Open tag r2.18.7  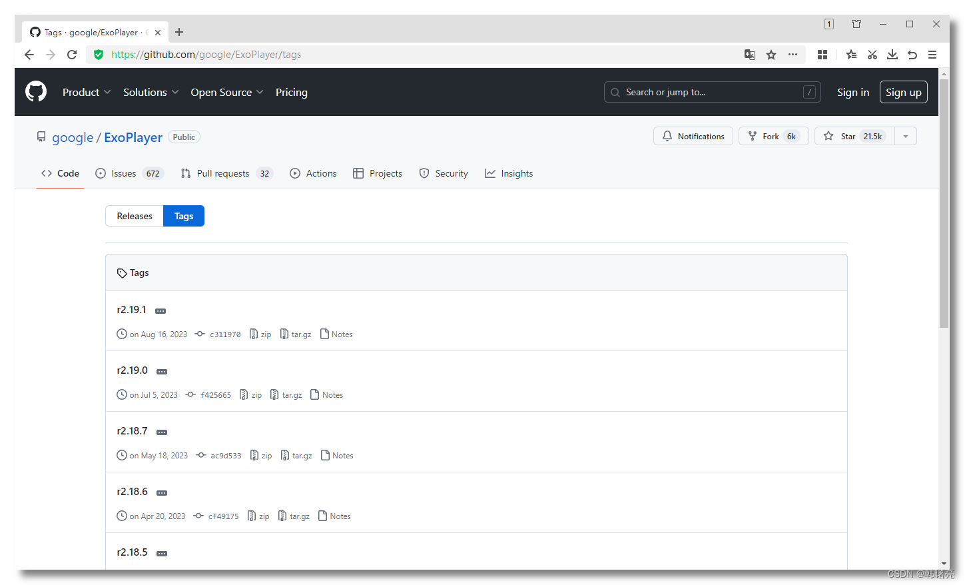[132, 431]
